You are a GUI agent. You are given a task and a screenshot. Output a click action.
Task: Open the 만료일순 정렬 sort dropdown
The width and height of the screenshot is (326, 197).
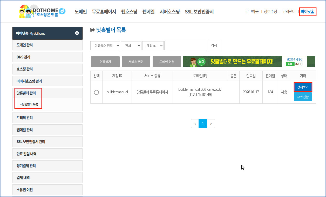coord(105,46)
